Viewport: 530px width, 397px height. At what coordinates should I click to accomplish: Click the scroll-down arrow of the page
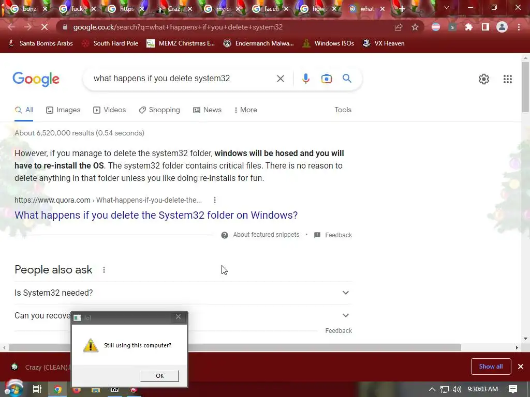tap(525, 338)
